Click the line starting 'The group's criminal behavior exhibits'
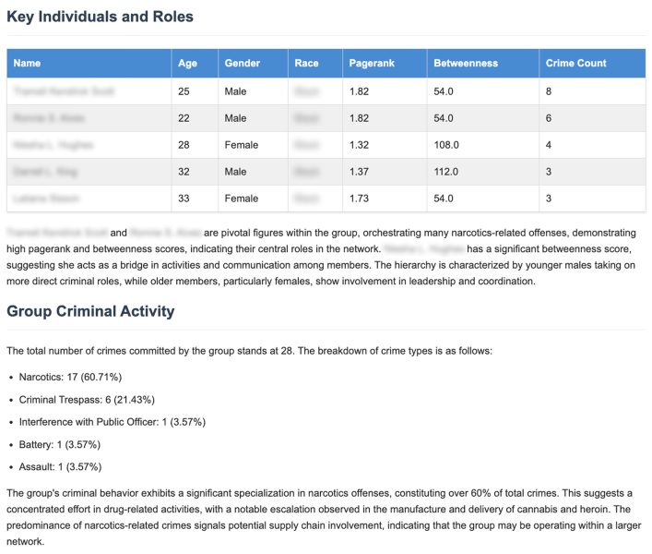This screenshot has height=554, width=652. pyautogui.click(x=319, y=493)
